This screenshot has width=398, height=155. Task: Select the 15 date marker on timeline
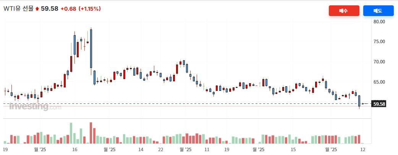[293, 150]
